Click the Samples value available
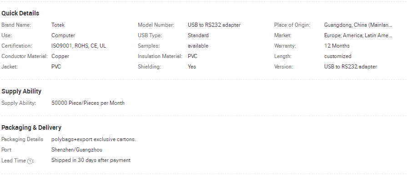407x176 pixels. click(x=198, y=46)
